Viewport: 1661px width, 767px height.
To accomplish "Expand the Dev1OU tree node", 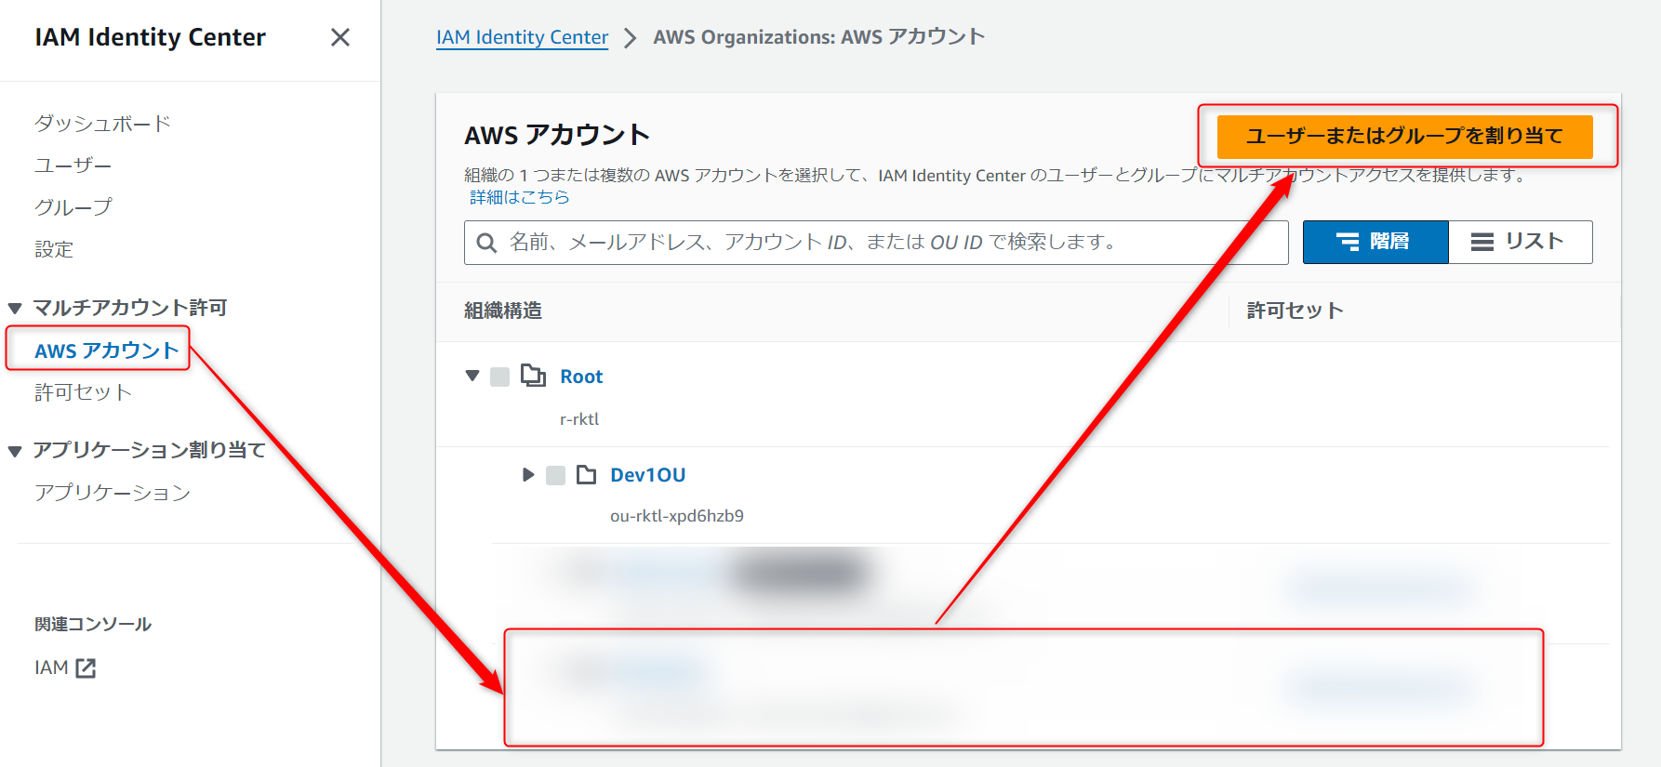I will coord(528,475).
